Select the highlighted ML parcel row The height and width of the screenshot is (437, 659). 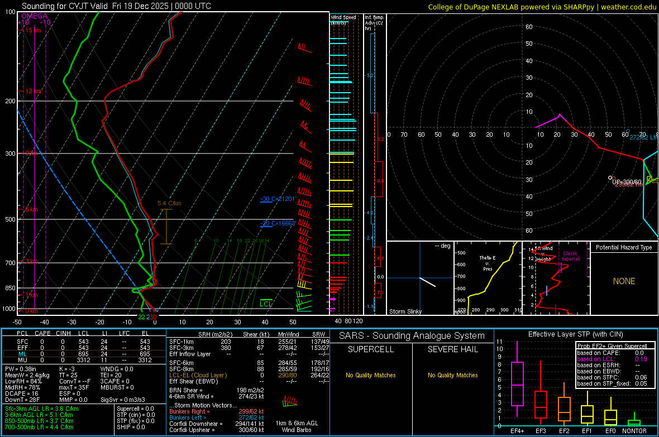(84, 354)
